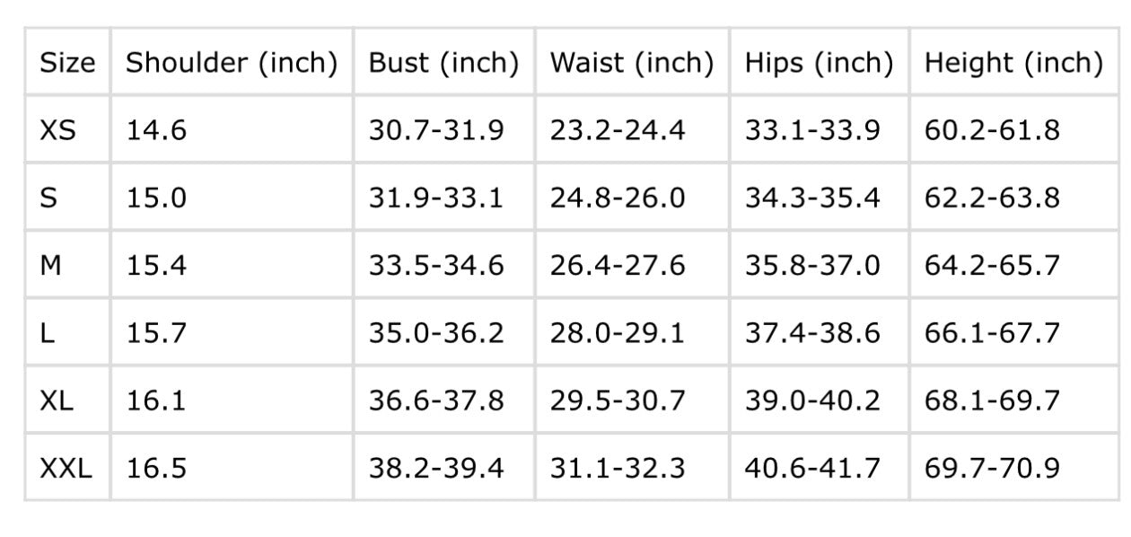The width and height of the screenshot is (1131, 537).
Task: Click the waist range 31.1-32.3 cell
Action: [618, 468]
